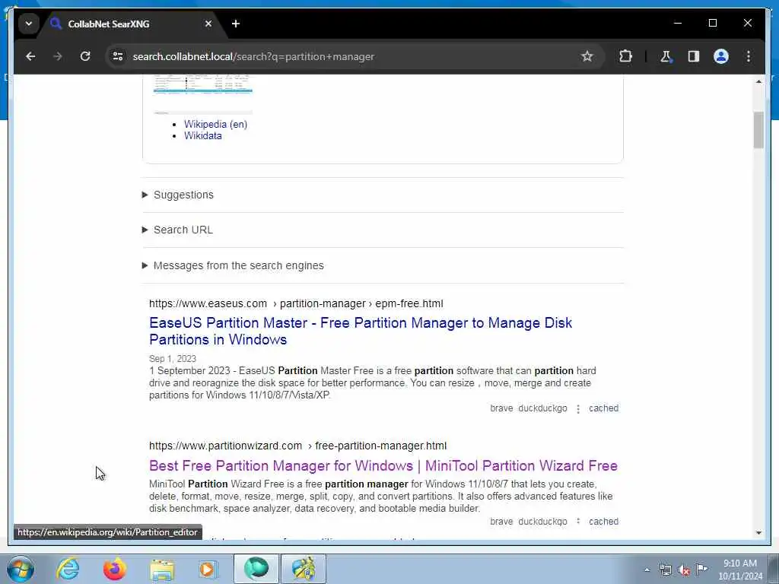Open the tab search dropdown
The image size is (779, 584).
click(29, 24)
